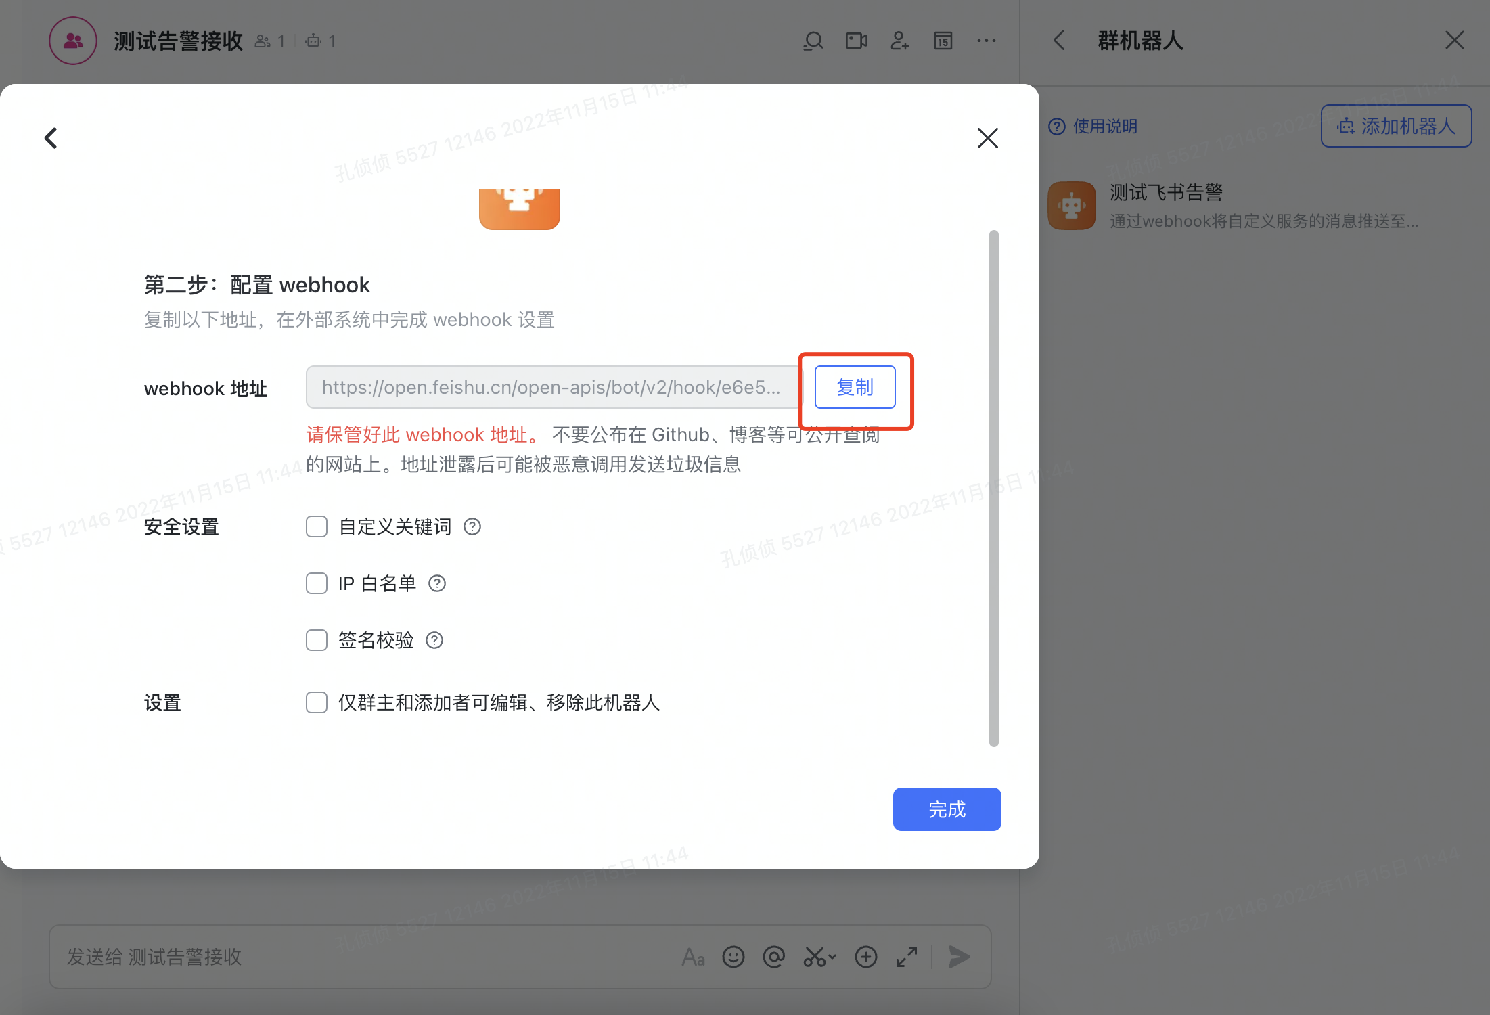Screen dimensions: 1490x1015
Task: Open help for 签名校验
Action: tap(434, 640)
